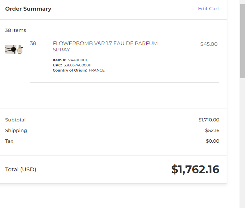The image size is (245, 208).
Task: Click the shipping cost $52.16
Action: pos(212,131)
